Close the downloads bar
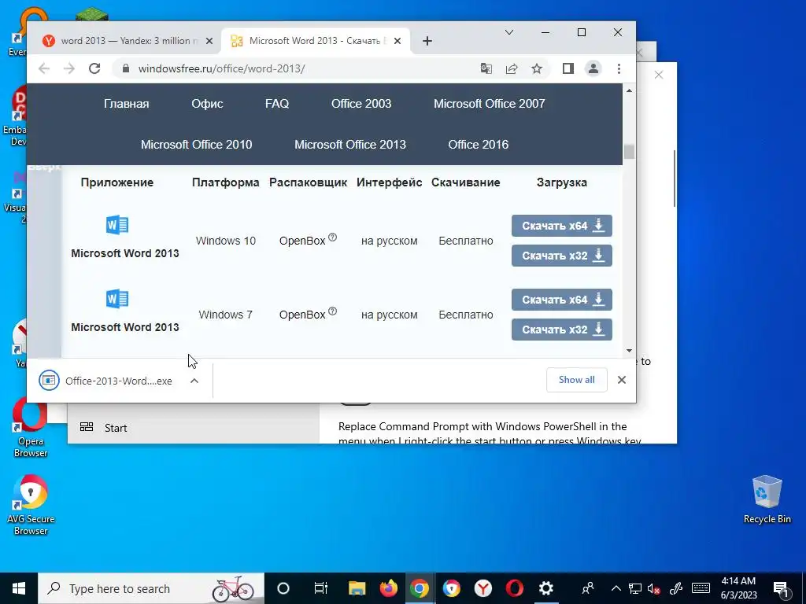The width and height of the screenshot is (806, 604). [x=622, y=380]
